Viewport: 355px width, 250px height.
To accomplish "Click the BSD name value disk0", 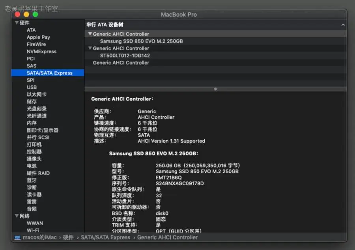I will point(162,213).
